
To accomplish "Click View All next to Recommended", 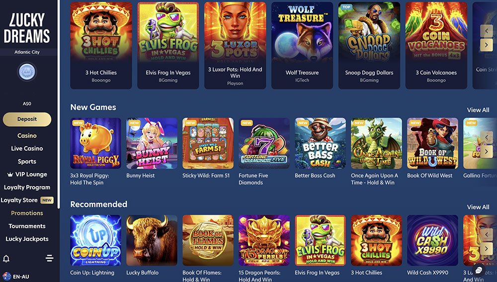I will 478,207.
